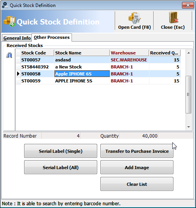Click the app icon in the title bar
This screenshot has height=208, width=196.
(5, 5)
